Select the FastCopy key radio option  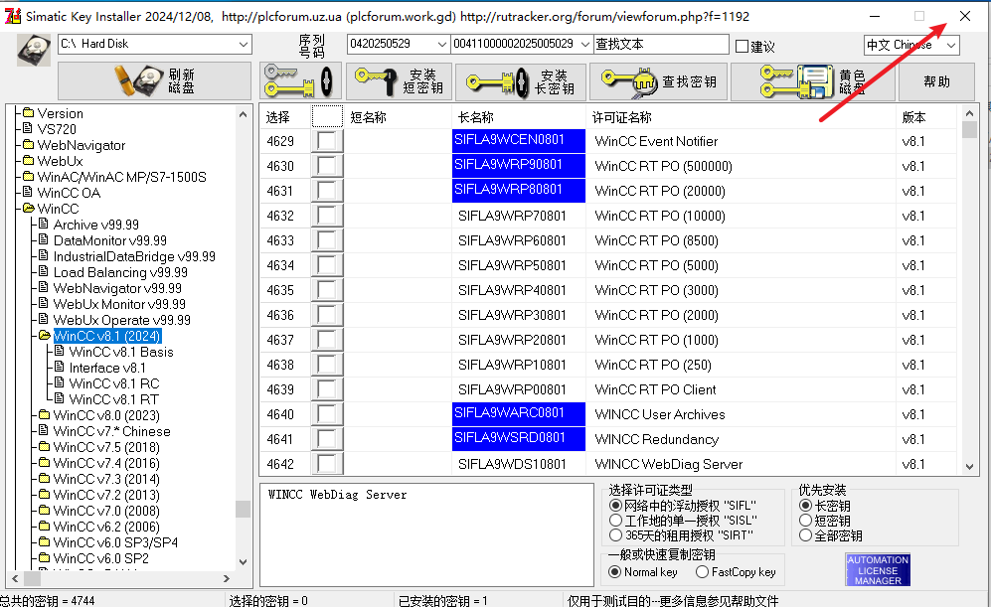pyautogui.click(x=703, y=571)
